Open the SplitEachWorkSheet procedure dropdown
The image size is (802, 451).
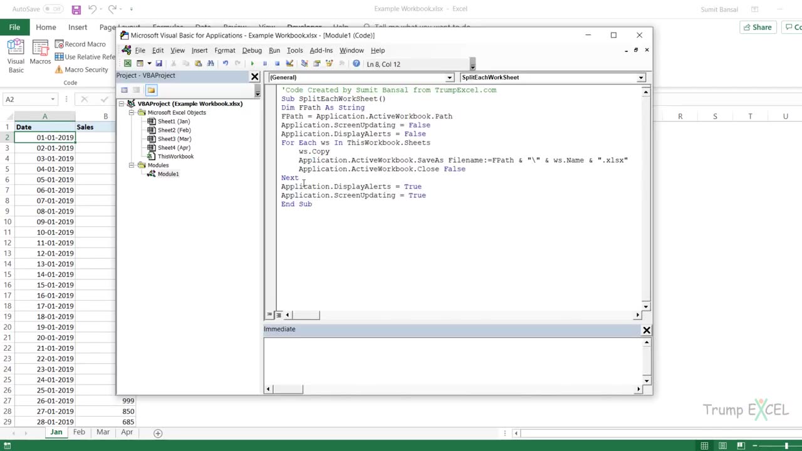(x=641, y=78)
